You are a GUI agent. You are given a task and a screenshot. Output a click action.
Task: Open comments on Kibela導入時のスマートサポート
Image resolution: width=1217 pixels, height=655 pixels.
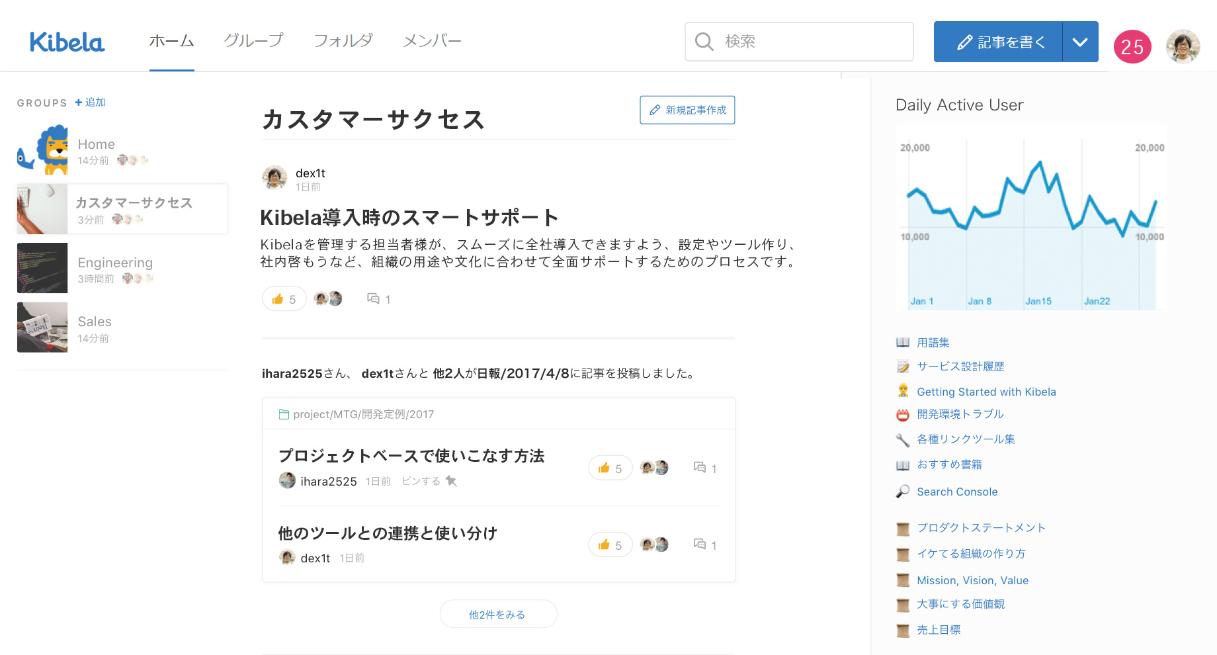379,299
